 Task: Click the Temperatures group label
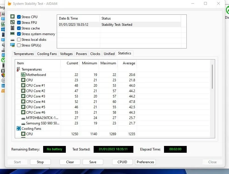pyautogui.click(x=32, y=69)
